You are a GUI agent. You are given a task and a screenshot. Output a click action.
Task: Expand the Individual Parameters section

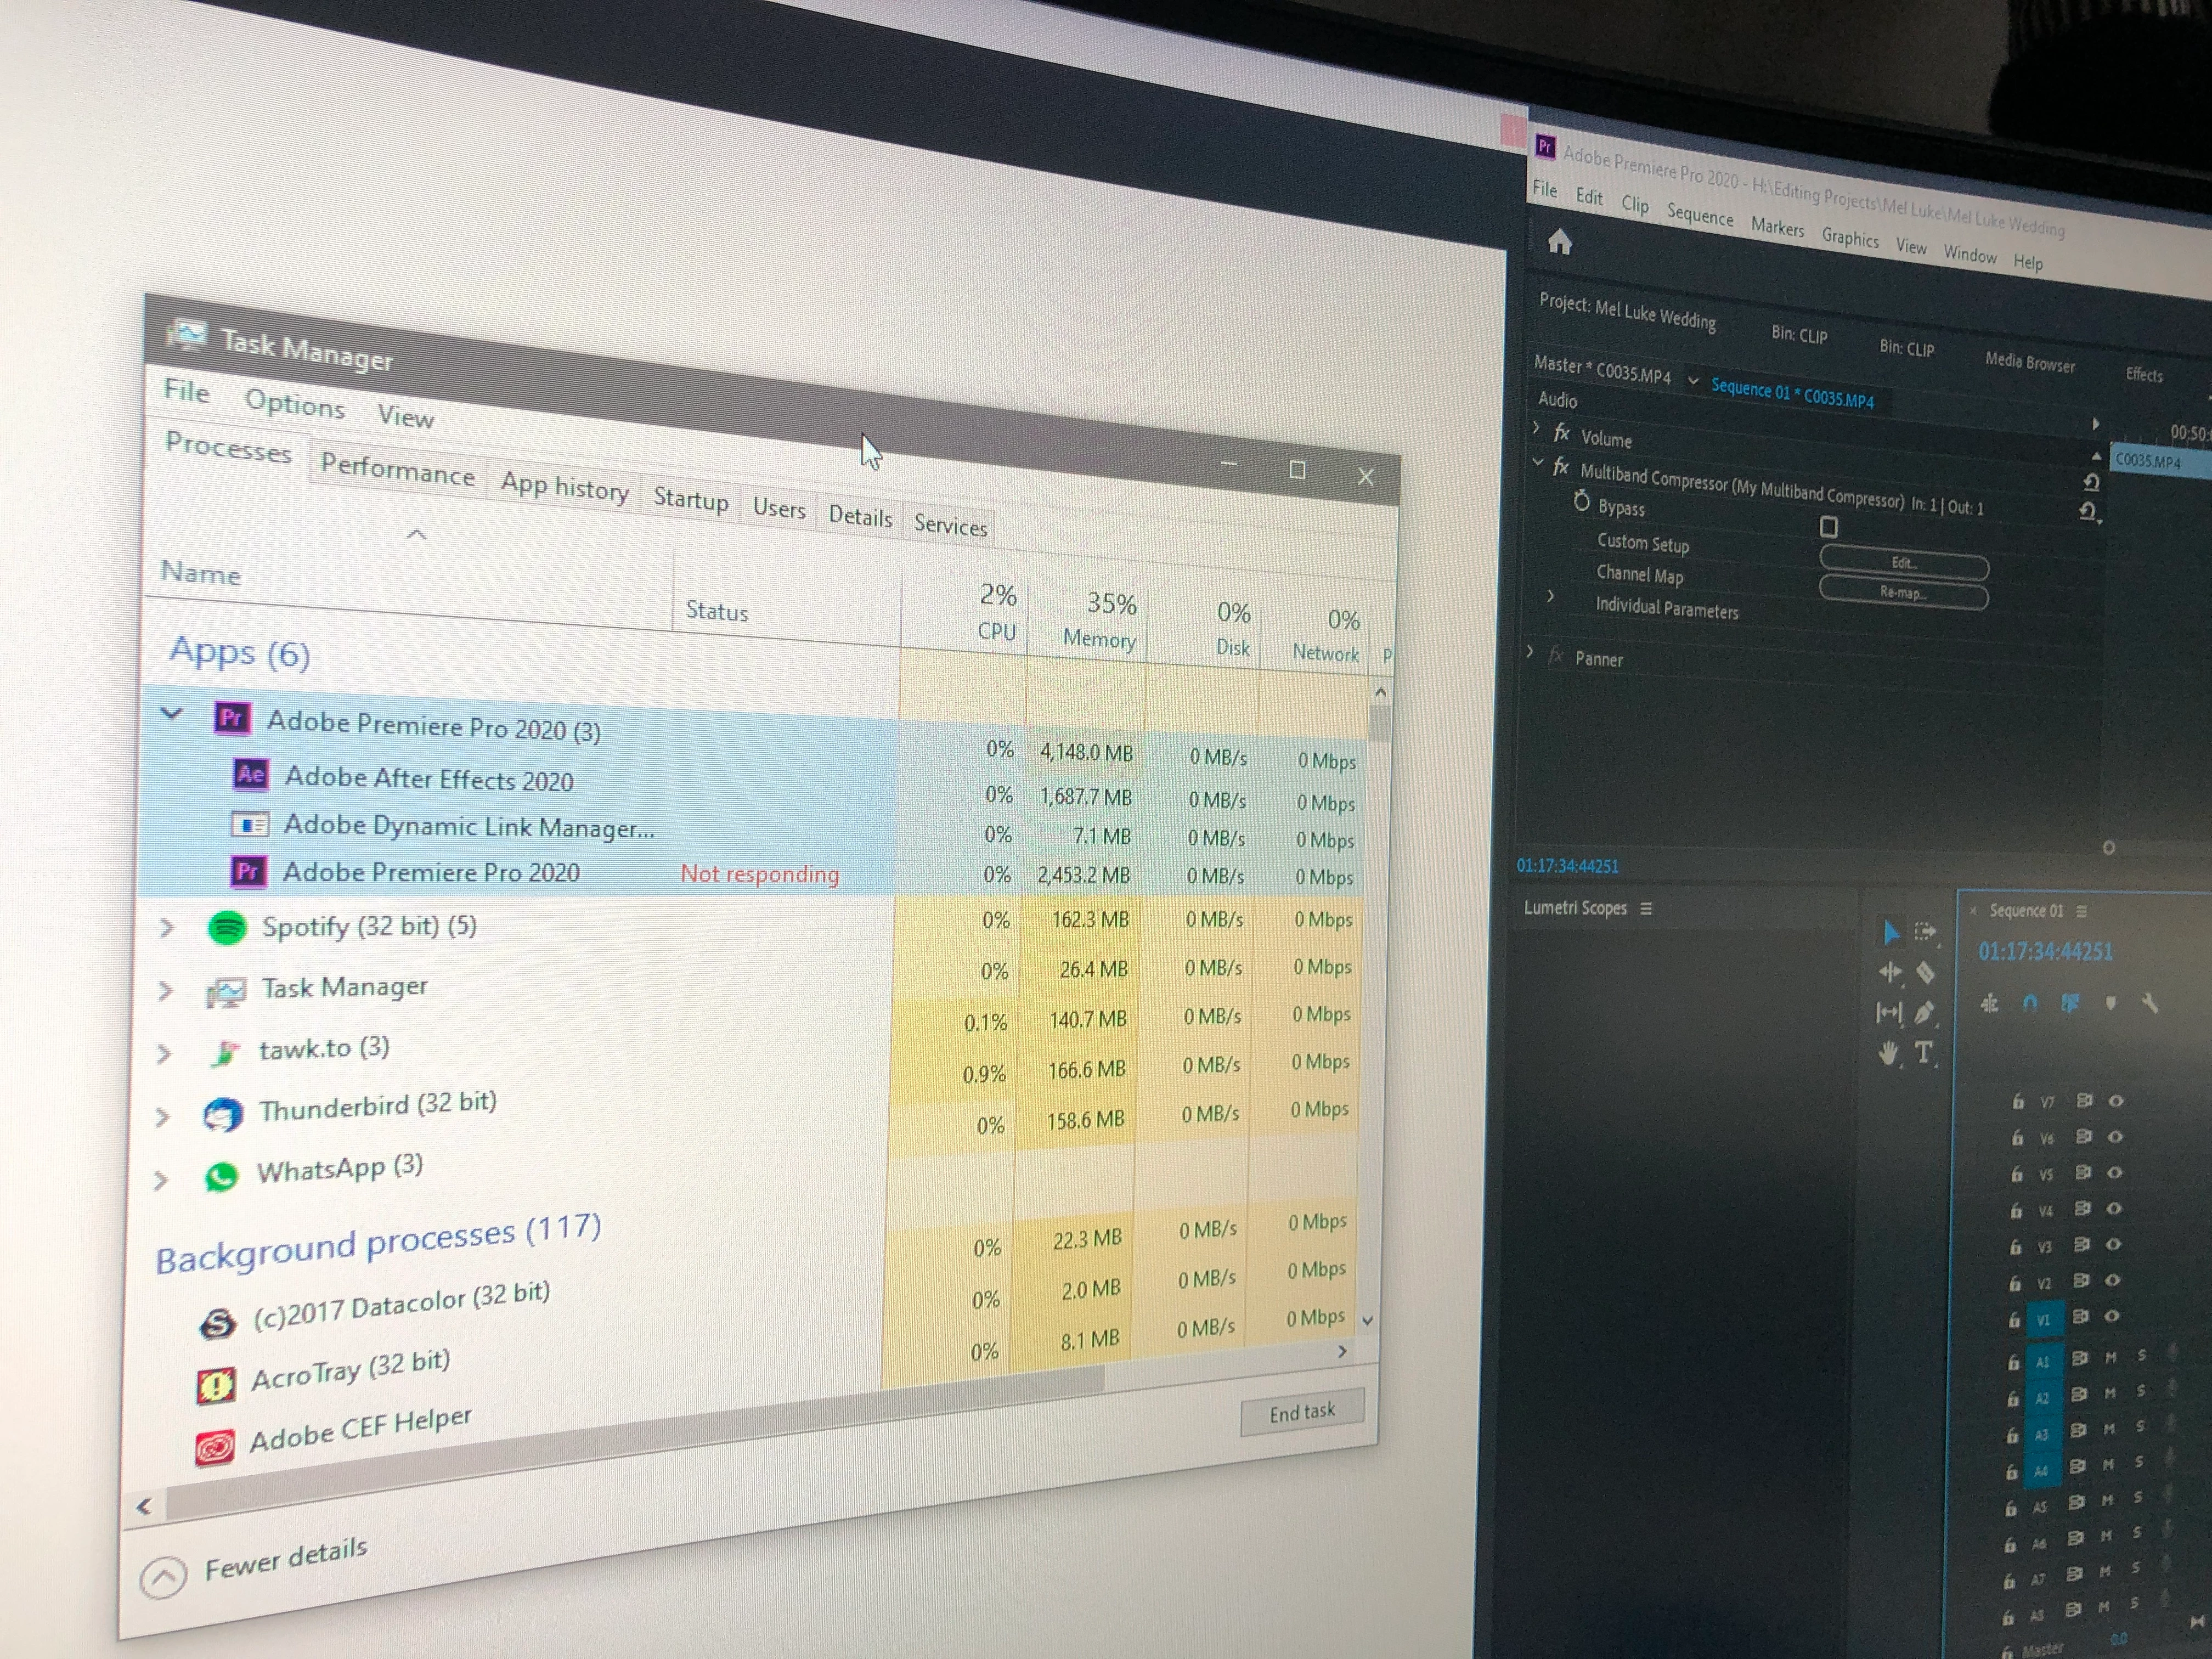(x=1550, y=596)
